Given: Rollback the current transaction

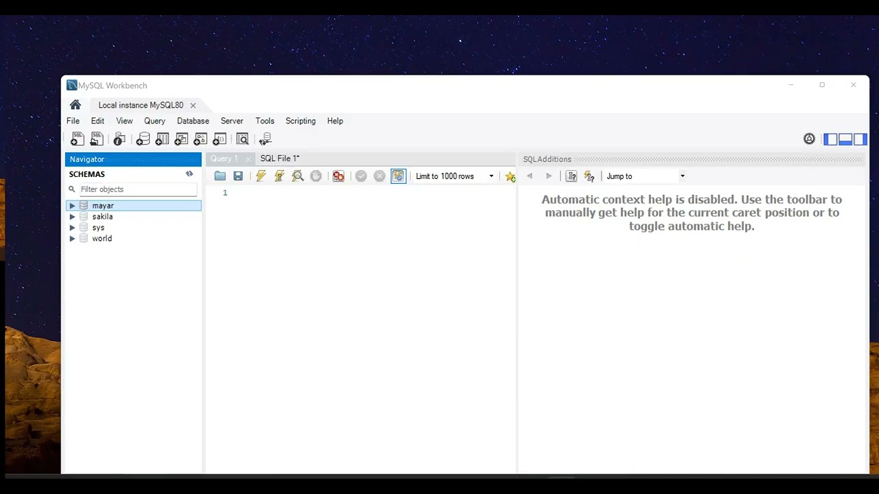Looking at the screenshot, I should tap(379, 176).
